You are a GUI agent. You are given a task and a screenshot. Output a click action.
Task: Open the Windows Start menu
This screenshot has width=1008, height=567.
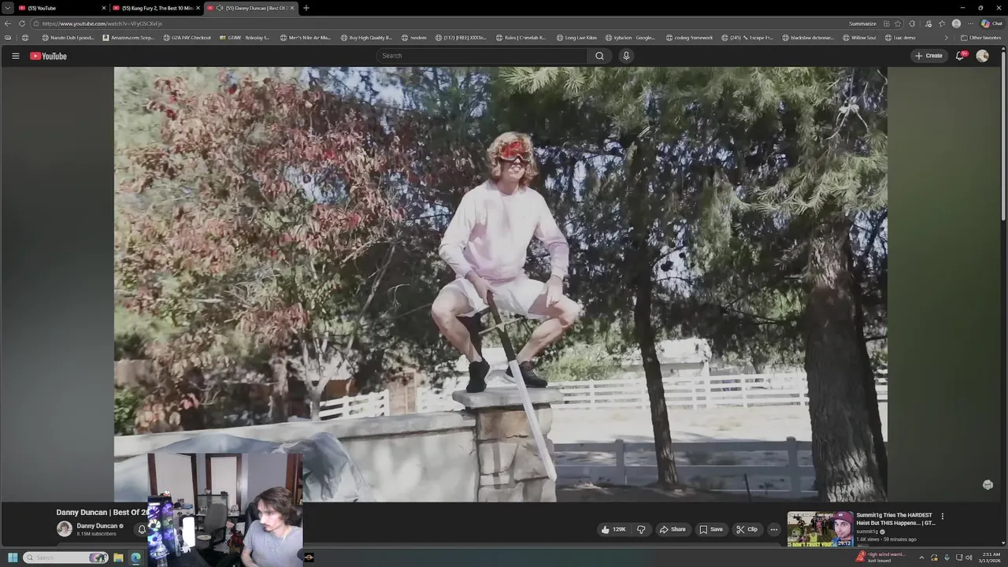click(x=13, y=558)
